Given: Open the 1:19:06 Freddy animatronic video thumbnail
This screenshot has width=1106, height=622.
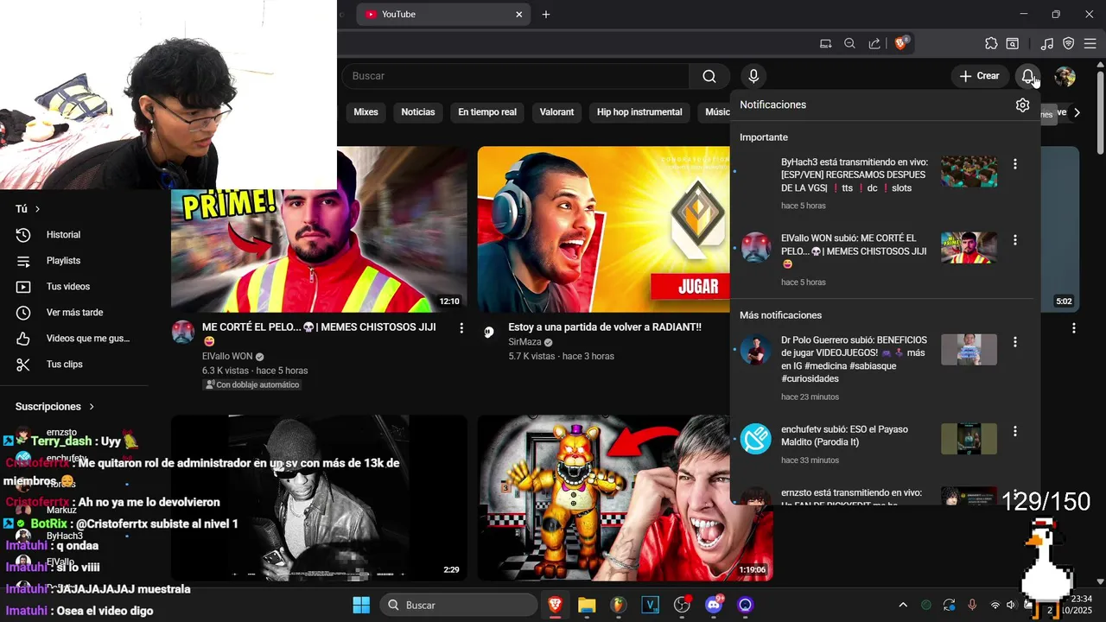Looking at the screenshot, I should (x=626, y=498).
